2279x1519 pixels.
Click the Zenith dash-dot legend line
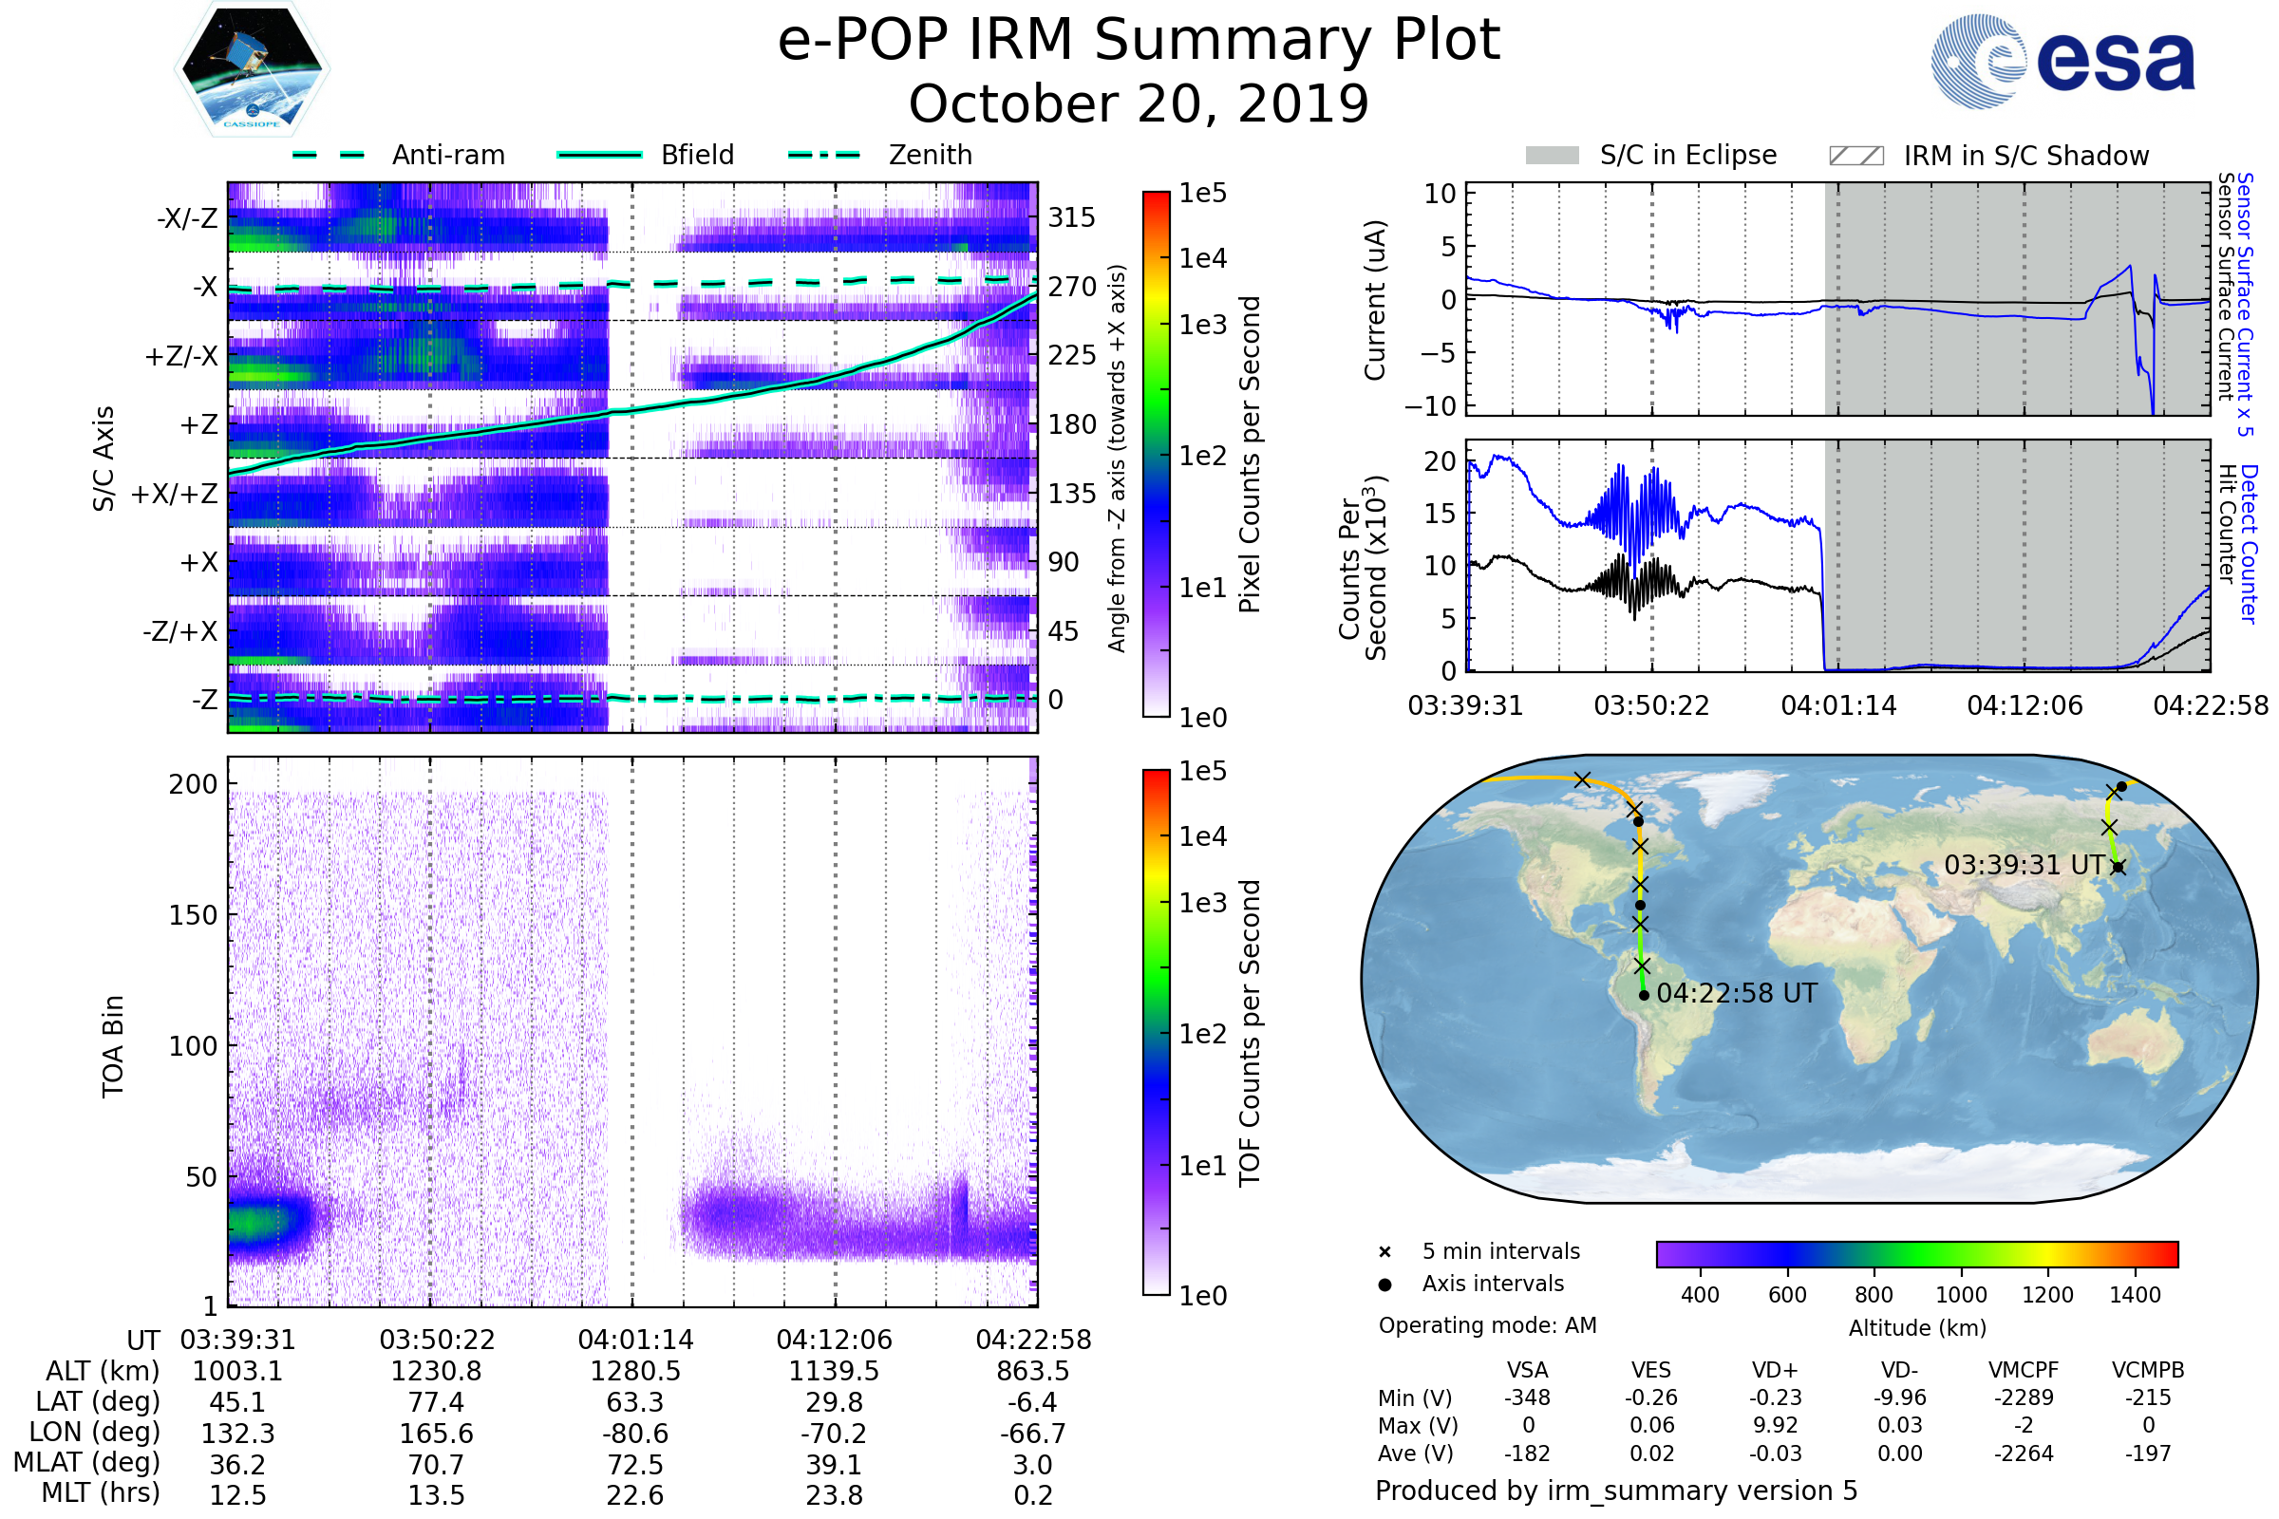point(824,155)
